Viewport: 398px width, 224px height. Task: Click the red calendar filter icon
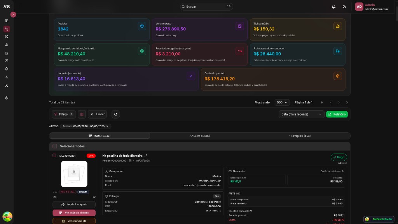pos(82,114)
